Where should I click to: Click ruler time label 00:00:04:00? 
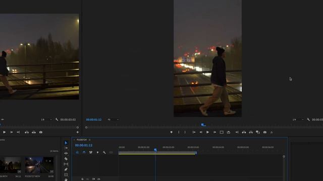pyautogui.click(x=218, y=147)
